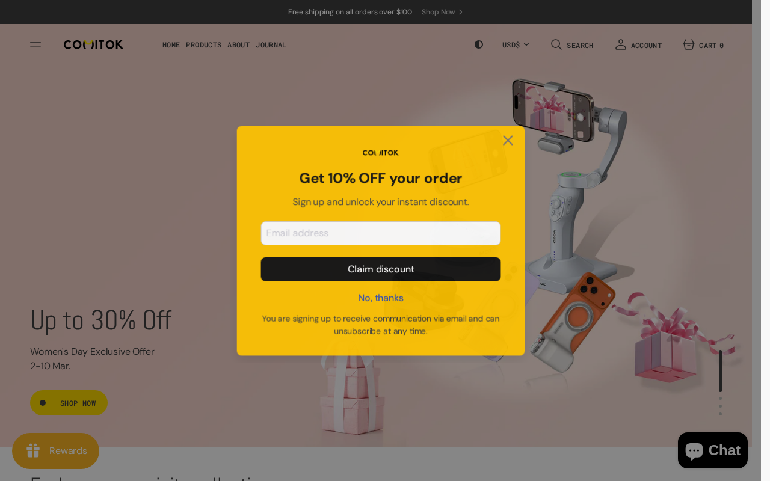770x481 pixels.
Task: Open the Shopify Chat bubble
Action: click(713, 450)
